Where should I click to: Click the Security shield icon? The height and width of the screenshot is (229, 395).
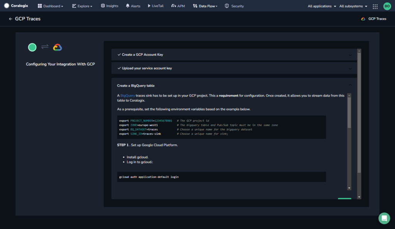click(227, 6)
